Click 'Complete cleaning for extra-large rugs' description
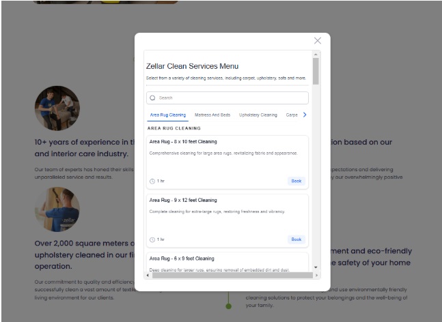This screenshot has width=442, height=322. (217, 211)
